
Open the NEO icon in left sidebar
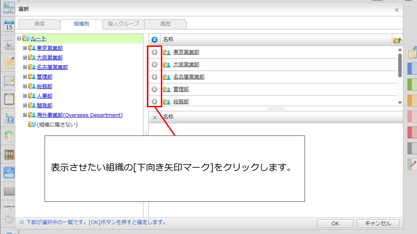click(x=9, y=172)
